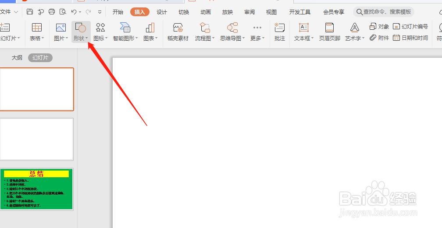Select the second blank slide thumbnail
This screenshot has width=442, height=228.
coord(37,139)
